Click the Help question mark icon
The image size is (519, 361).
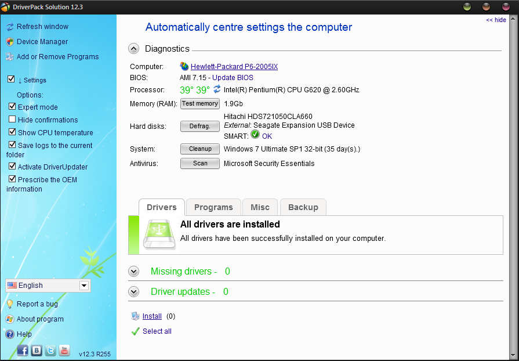point(10,334)
